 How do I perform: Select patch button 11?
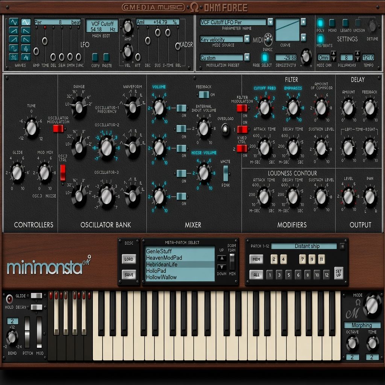click(x=321, y=259)
